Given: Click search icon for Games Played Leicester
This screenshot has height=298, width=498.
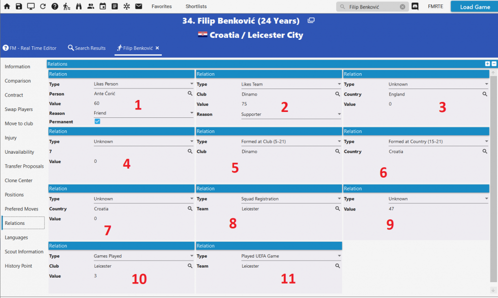Looking at the screenshot, I should pos(190,266).
